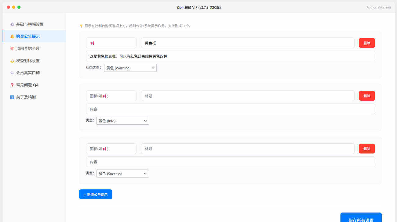Screen dimensions: 397x222
Task: Click the red question mark icon for 常见问题 QA
Action: click(x=12, y=85)
